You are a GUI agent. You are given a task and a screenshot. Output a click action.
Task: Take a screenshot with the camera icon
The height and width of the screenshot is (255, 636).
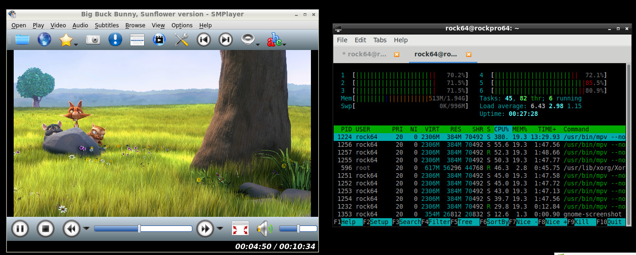93,40
